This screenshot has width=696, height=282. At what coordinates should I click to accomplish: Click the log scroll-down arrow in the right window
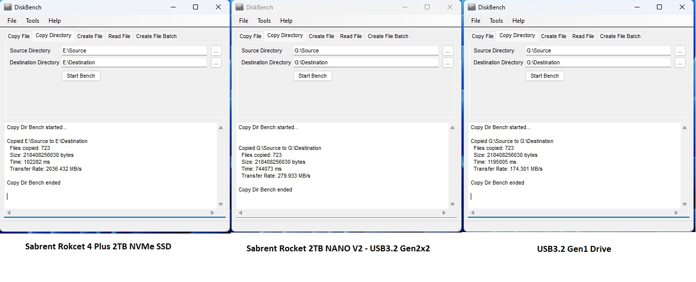(x=685, y=204)
